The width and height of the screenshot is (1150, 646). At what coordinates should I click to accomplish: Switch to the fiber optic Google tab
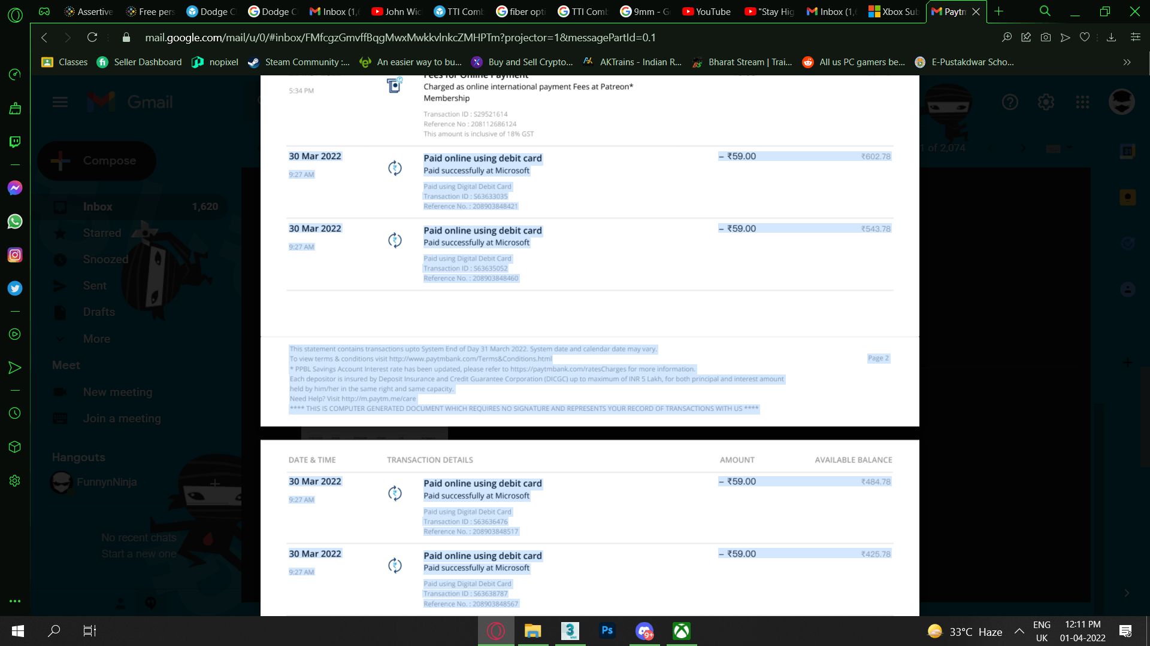[520, 11]
